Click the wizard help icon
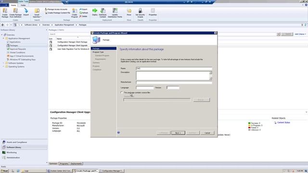This screenshot has width=308, height=173. point(118,133)
